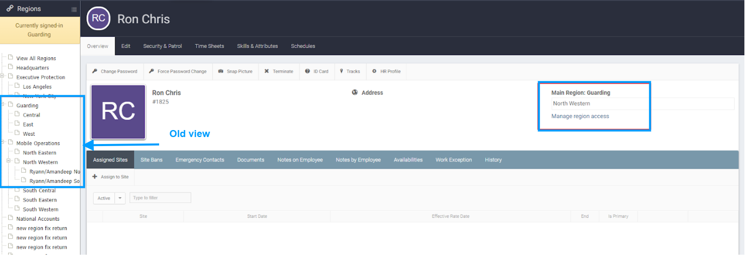Viewport: 746px width, 263px height.
Task: Click the globe icon beside Address
Action: [x=355, y=92]
